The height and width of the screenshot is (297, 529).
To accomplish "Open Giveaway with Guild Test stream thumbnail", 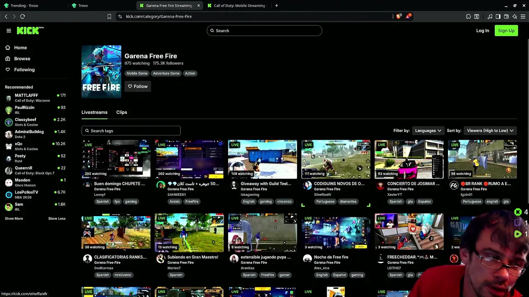I will click(x=262, y=159).
